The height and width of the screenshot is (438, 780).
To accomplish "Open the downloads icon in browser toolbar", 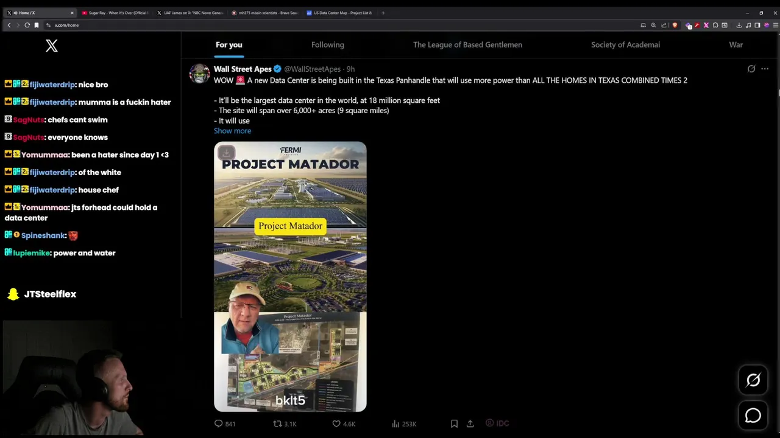I will tap(739, 25).
